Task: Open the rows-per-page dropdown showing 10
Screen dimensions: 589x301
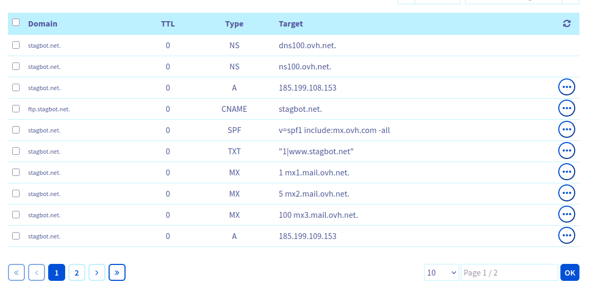Action: pyautogui.click(x=442, y=272)
